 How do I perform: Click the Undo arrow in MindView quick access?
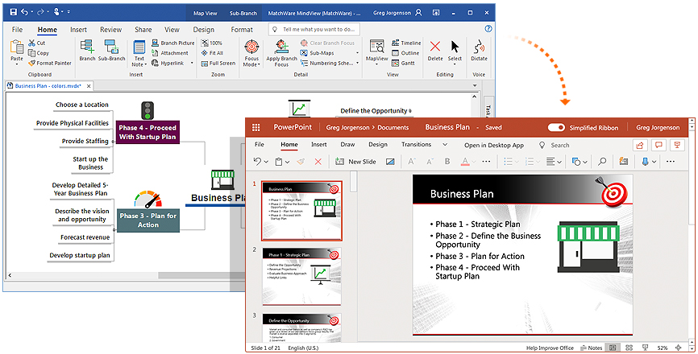[x=25, y=12]
